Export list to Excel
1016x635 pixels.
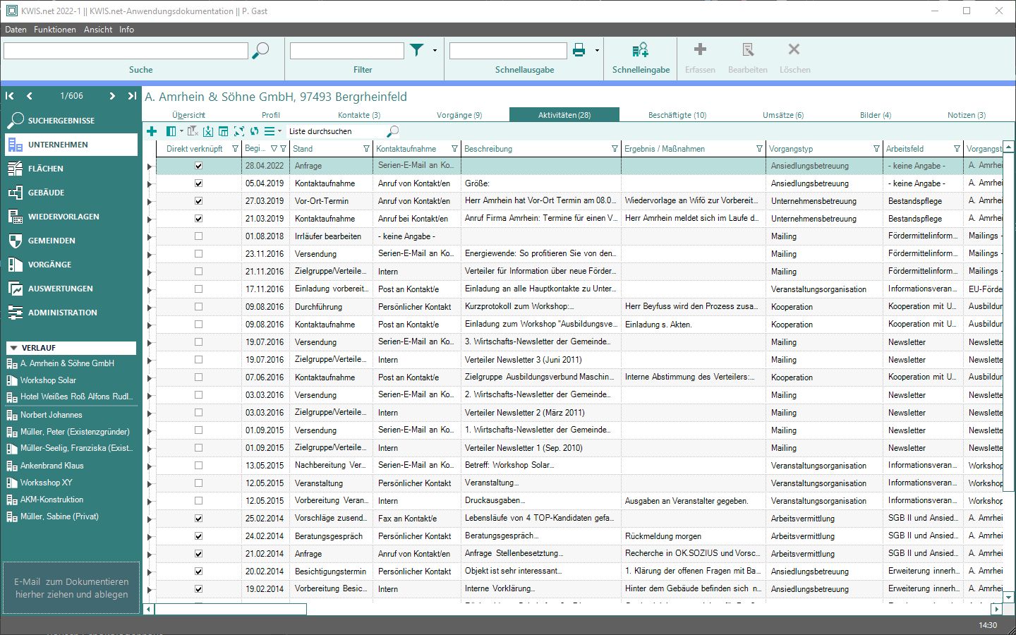pos(208,131)
